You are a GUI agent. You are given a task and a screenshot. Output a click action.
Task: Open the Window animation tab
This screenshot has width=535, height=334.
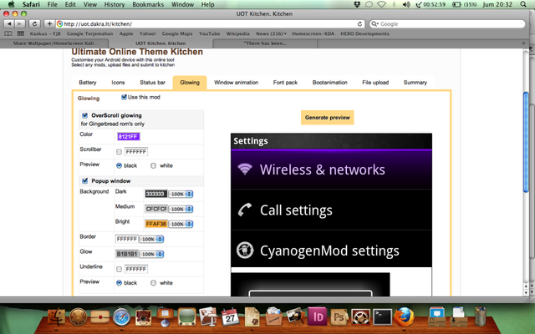(236, 83)
